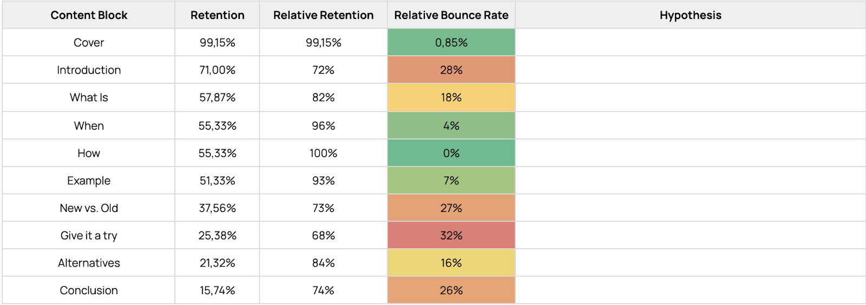Click the 100% relative retention cell

323,154
